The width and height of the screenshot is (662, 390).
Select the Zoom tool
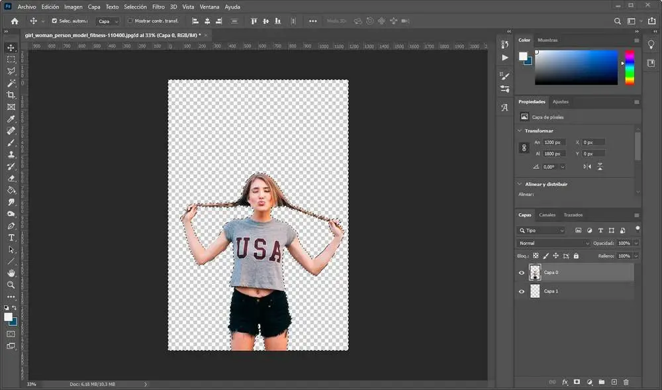coord(11,285)
